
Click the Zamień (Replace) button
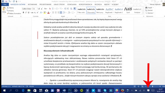[149, 10]
